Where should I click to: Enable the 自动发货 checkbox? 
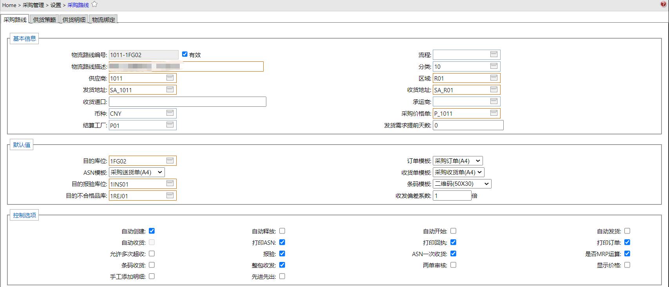(627, 231)
